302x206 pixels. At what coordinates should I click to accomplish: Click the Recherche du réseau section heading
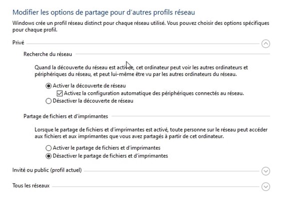pos(46,54)
